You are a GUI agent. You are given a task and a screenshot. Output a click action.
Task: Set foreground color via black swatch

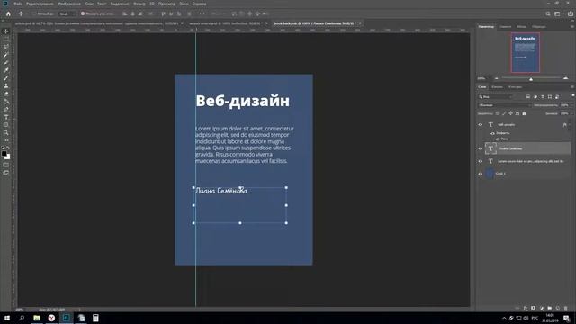click(x=4, y=154)
